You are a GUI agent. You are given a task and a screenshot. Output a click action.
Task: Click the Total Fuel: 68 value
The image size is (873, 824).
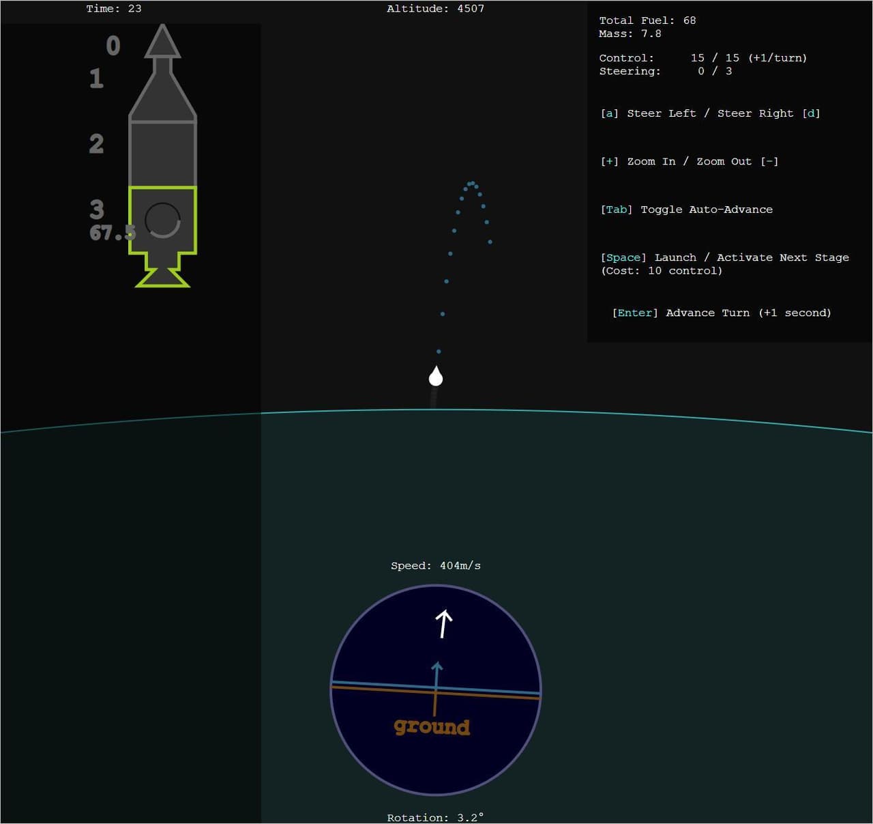pos(647,20)
